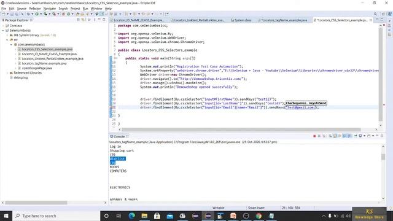Open Google Chrome from taskbar

(x=259, y=215)
